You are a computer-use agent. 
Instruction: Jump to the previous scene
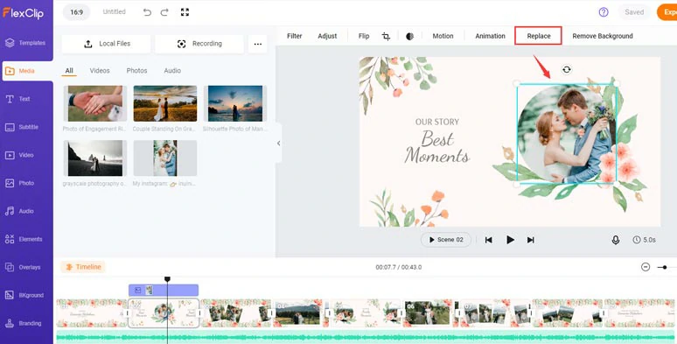pos(489,240)
